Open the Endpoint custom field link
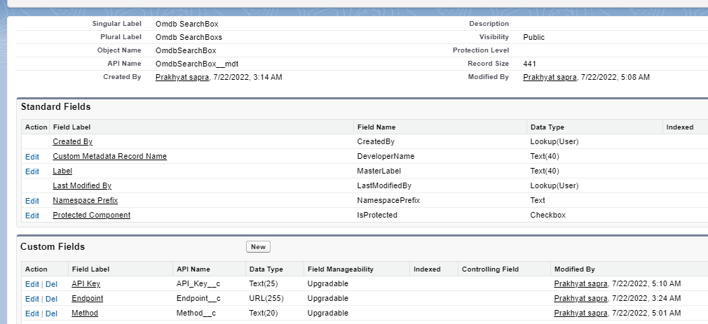The image size is (708, 324). (x=87, y=298)
